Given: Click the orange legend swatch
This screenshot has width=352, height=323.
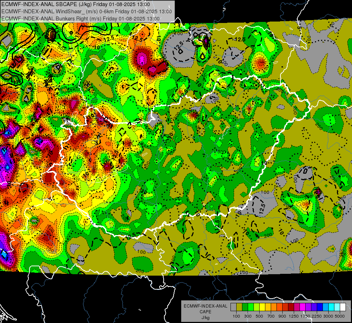Looking at the screenshot, I should (x=274, y=307).
